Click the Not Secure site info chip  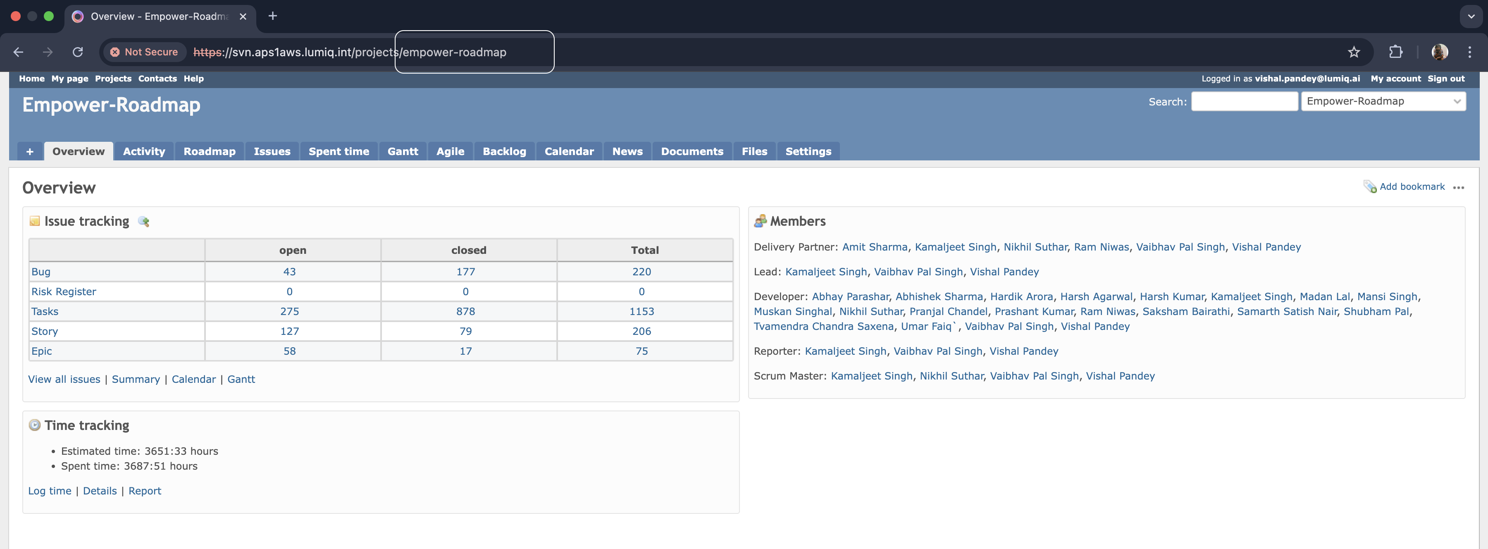tap(144, 52)
